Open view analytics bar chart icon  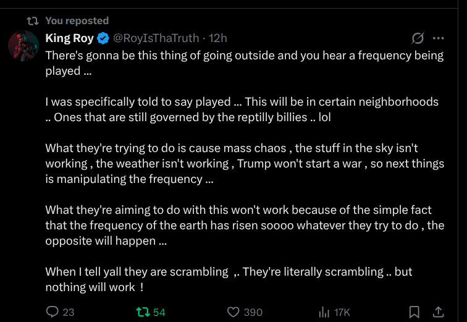(x=324, y=312)
